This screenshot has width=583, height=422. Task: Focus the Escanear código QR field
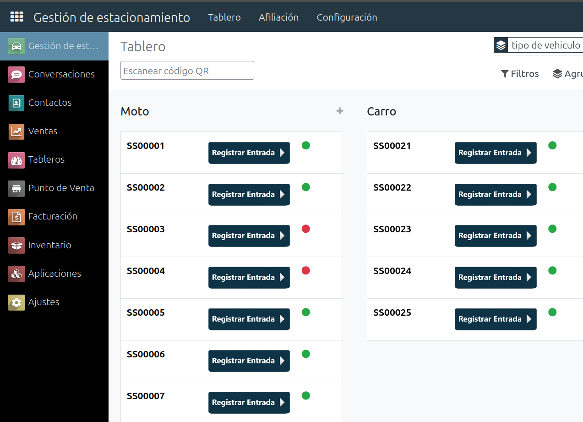[187, 71]
